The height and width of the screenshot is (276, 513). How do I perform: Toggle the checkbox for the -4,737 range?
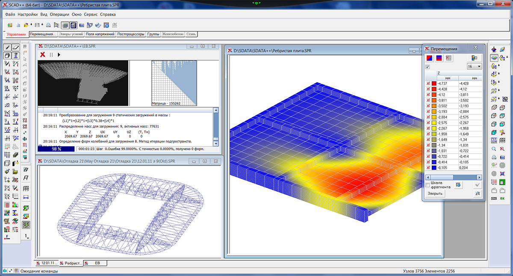pos(428,84)
